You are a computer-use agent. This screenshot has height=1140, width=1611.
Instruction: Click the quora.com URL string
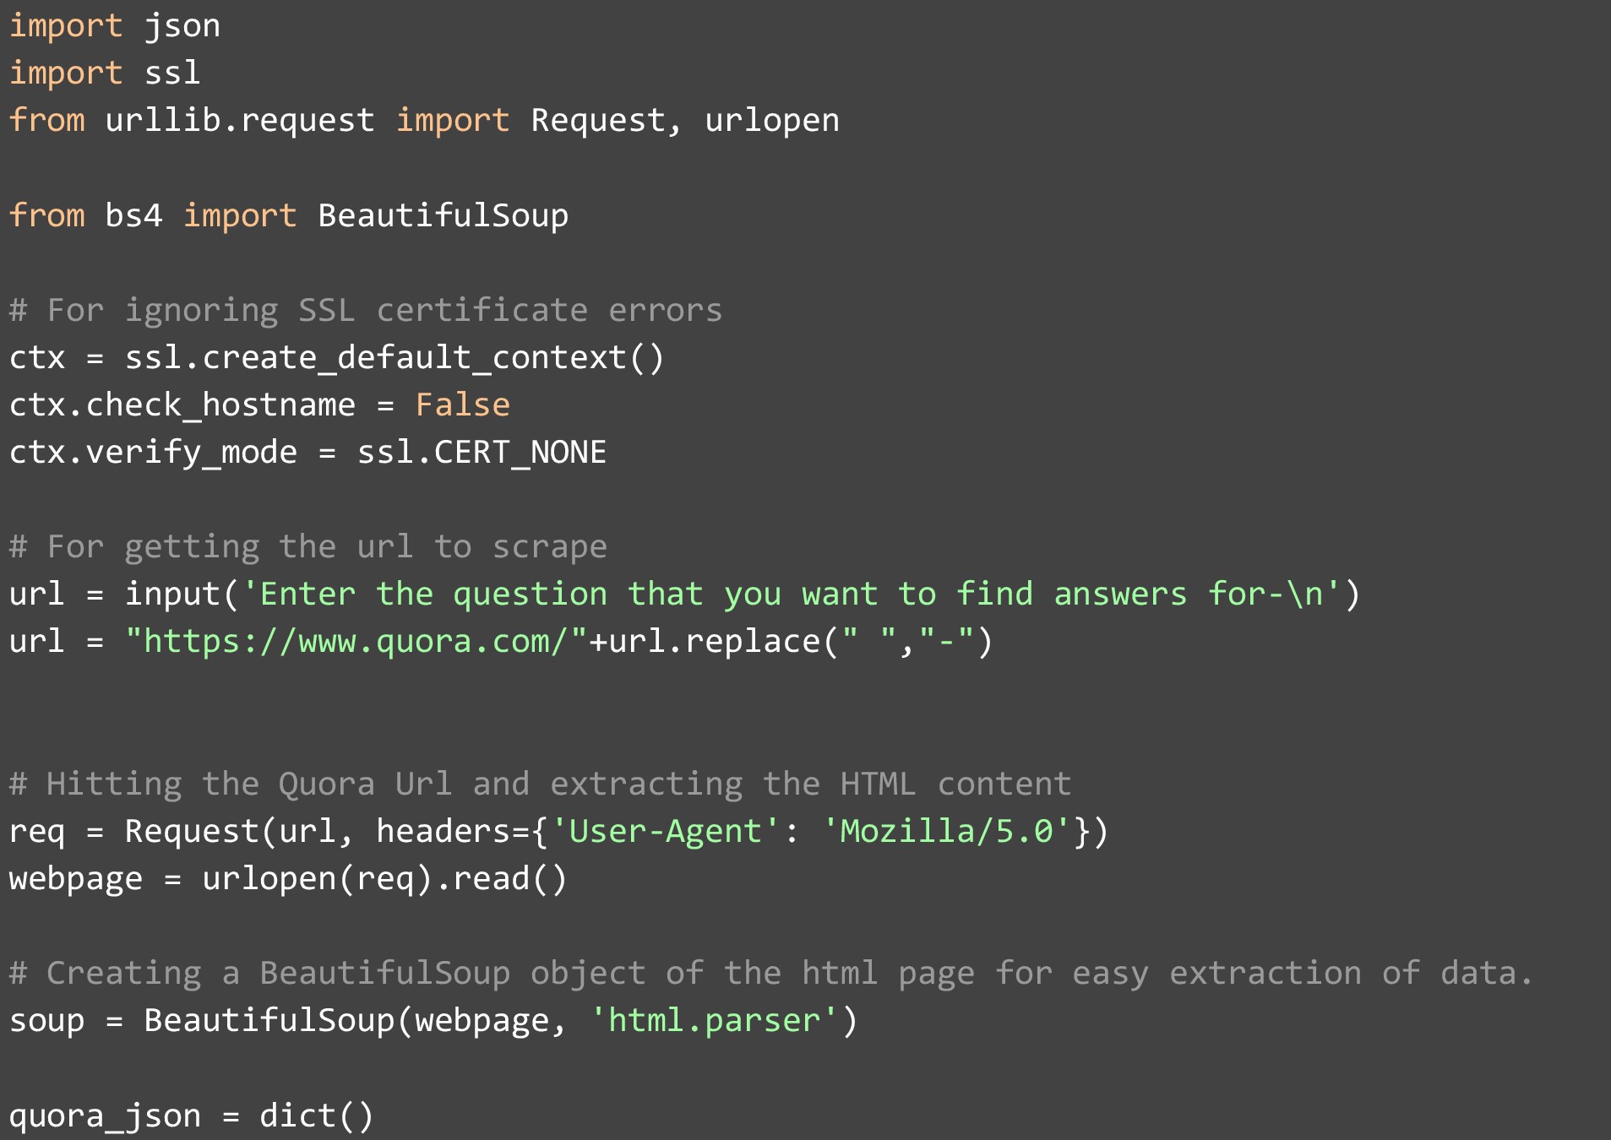356,642
